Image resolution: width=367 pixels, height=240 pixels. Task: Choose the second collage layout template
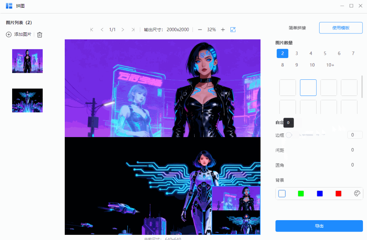(308, 87)
